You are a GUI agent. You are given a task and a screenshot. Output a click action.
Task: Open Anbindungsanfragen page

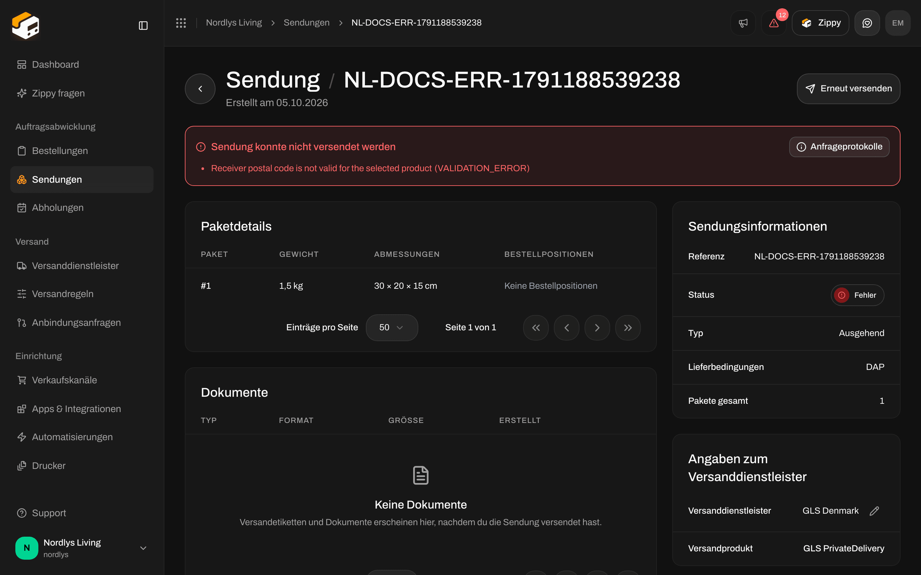tap(82, 323)
